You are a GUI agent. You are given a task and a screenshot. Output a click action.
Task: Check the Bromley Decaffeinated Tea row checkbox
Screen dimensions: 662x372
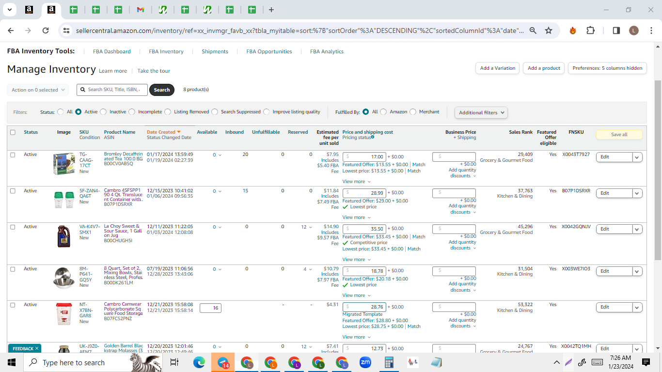click(13, 155)
